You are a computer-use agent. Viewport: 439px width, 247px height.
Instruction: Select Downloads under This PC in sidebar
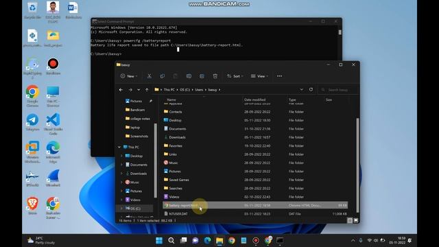point(136,174)
